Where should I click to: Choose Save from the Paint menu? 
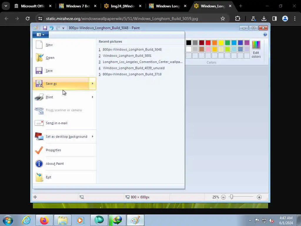click(64, 71)
